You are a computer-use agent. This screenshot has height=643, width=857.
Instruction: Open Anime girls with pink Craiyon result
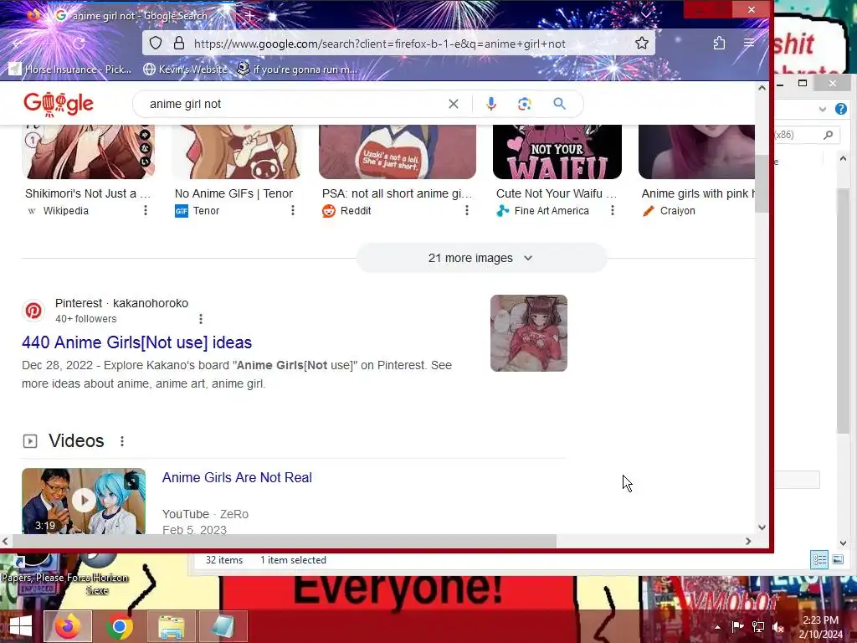(x=698, y=193)
